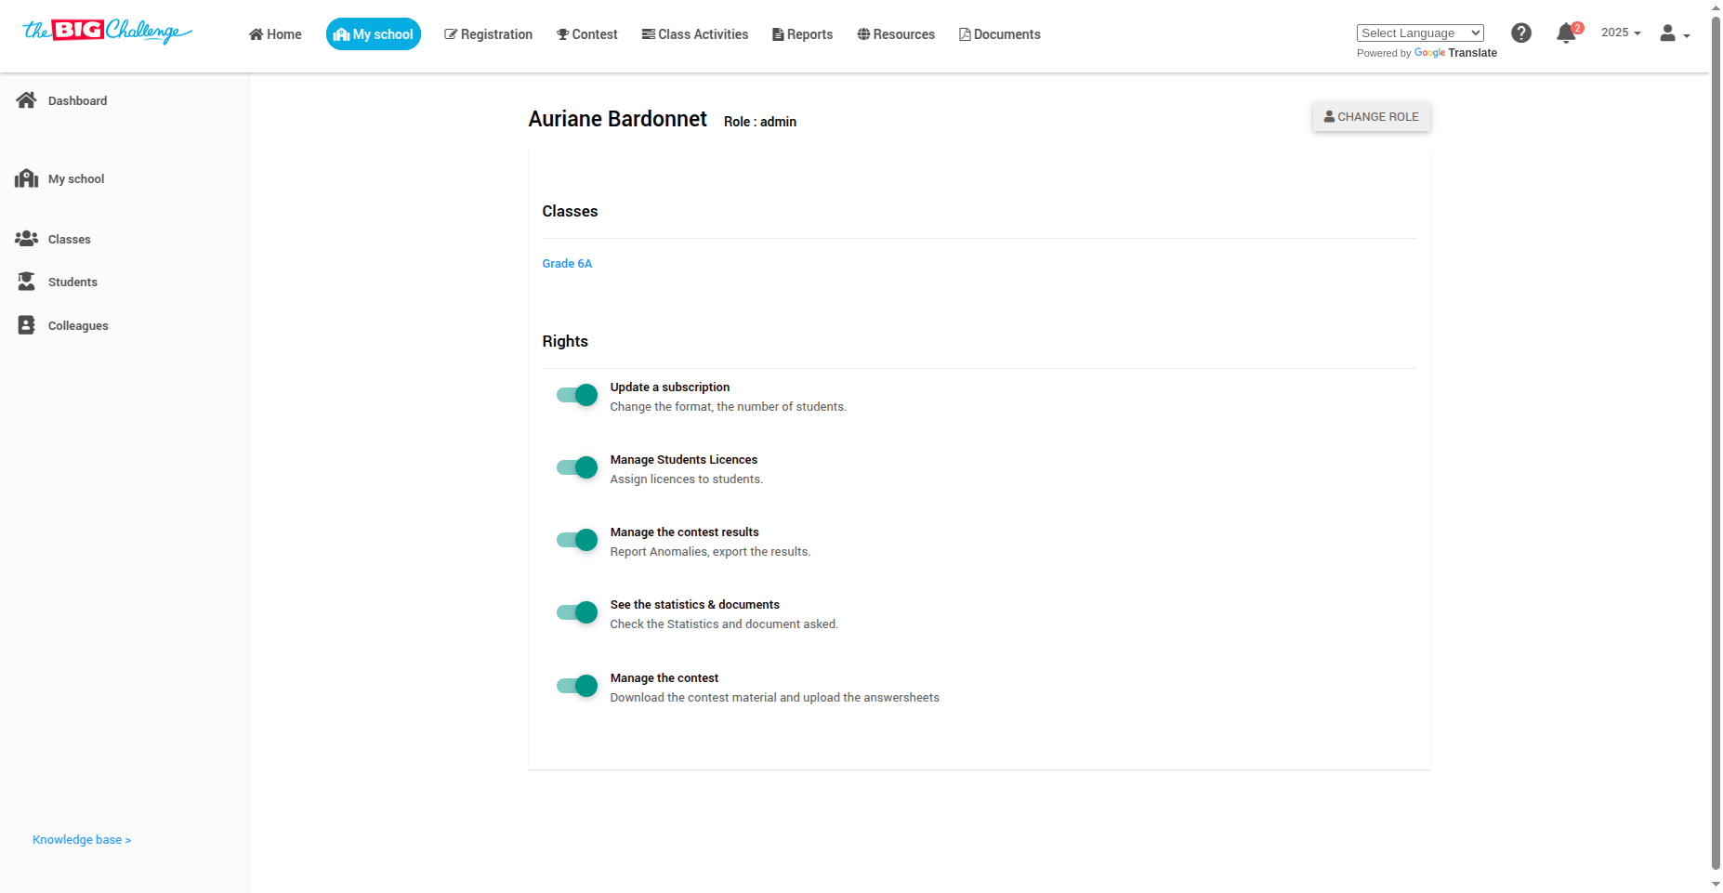Click the 'Role : admin' text
Viewport: 1723px width, 893px height.
coord(760,122)
